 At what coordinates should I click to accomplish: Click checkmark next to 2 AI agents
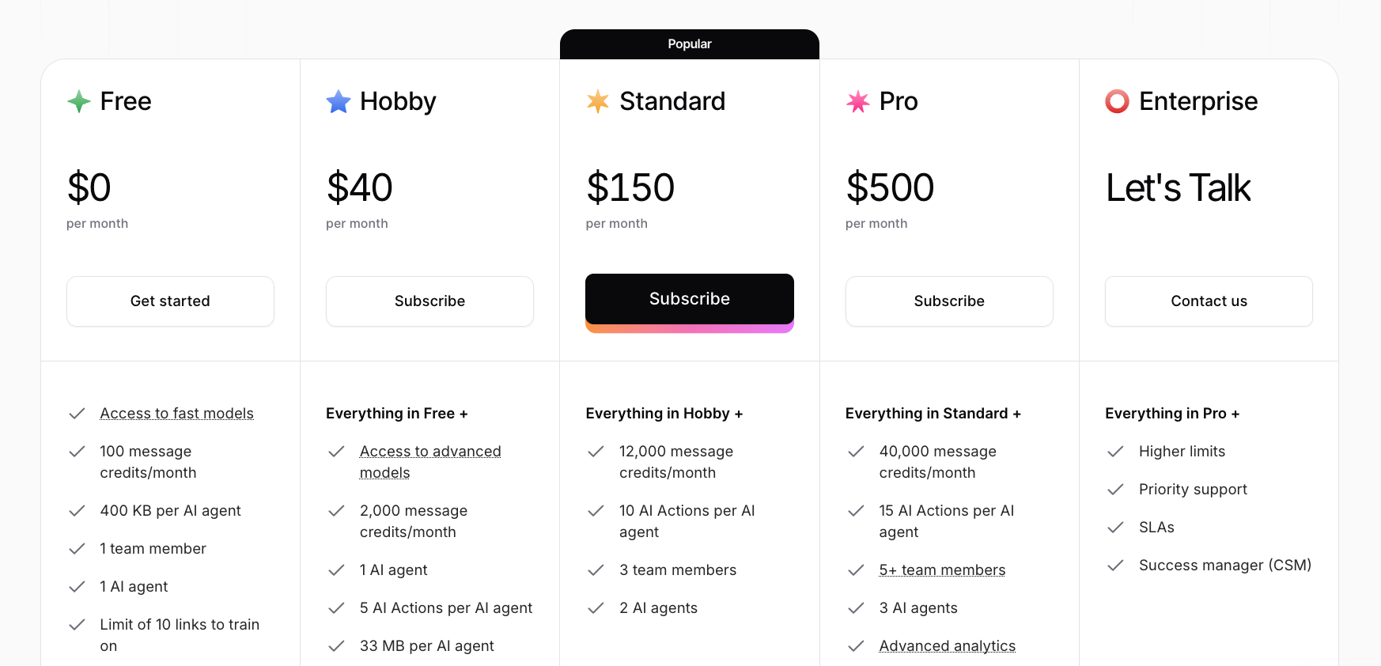(596, 608)
